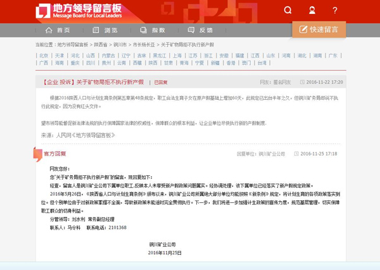
Task: Select 山东 province link
Action: pyautogui.click(x=270, y=56)
